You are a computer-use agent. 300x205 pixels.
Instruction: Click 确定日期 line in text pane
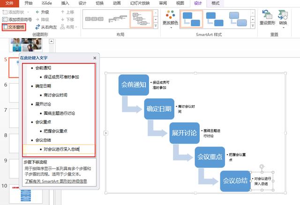43,86
